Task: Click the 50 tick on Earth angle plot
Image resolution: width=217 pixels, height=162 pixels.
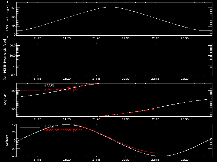Action: pyautogui.click(x=14, y=26)
